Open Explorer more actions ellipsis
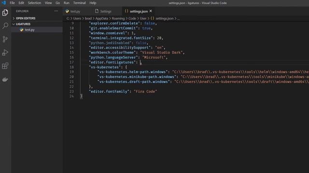This screenshot has width=309, height=173. click(56, 11)
